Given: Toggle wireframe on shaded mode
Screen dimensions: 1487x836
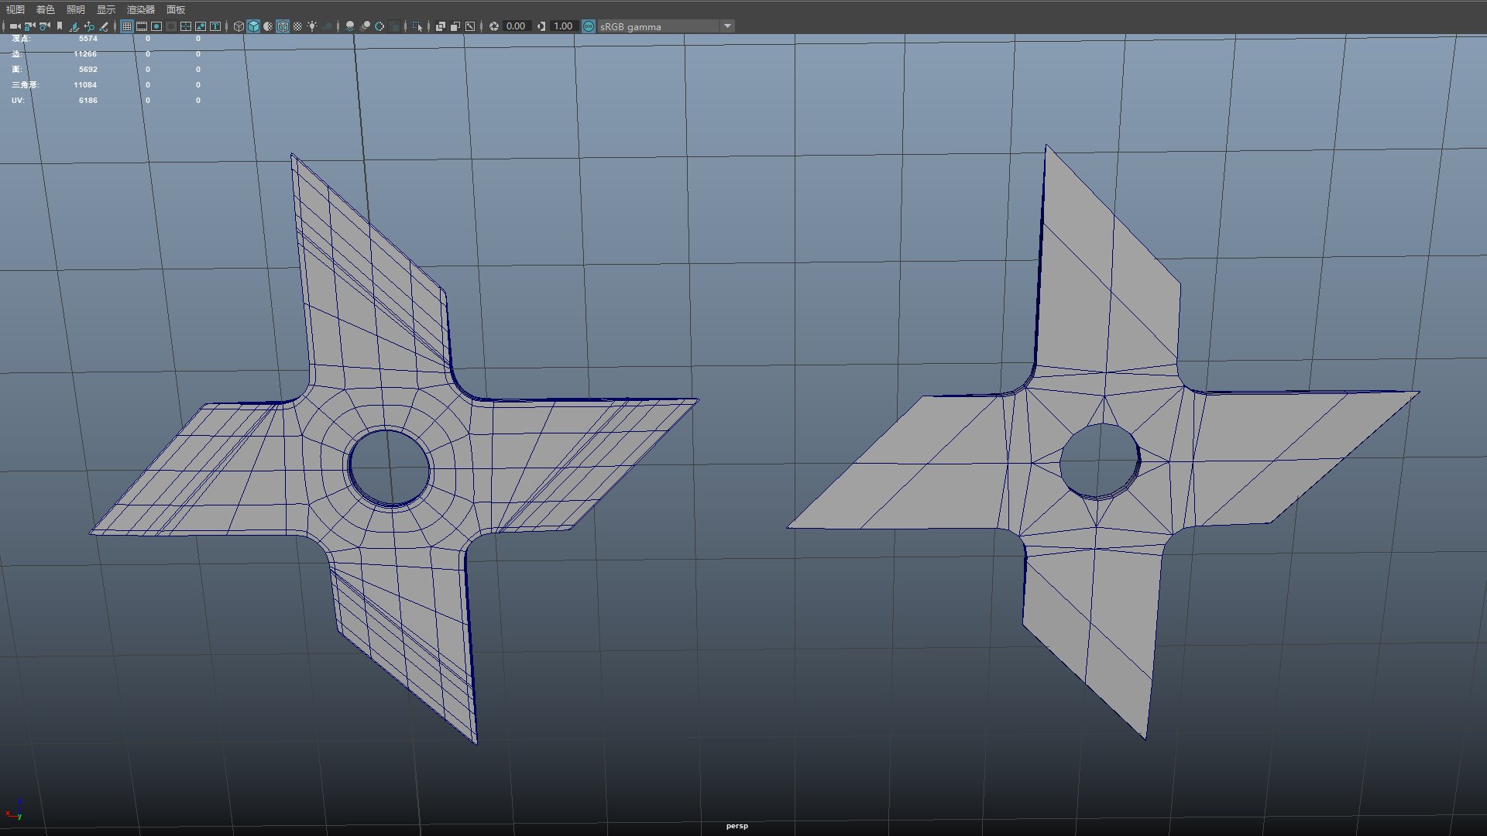Looking at the screenshot, I should [x=283, y=26].
